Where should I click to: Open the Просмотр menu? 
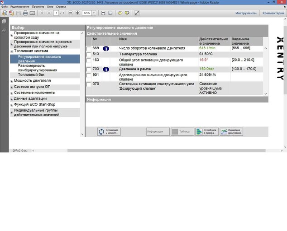(x=38, y=7)
